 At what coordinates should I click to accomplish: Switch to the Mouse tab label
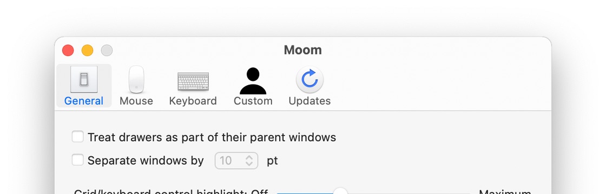(136, 101)
